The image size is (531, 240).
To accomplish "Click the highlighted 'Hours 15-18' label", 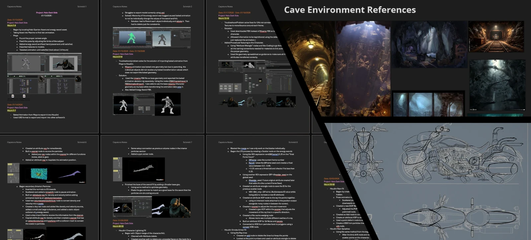I will click(x=224, y=18).
